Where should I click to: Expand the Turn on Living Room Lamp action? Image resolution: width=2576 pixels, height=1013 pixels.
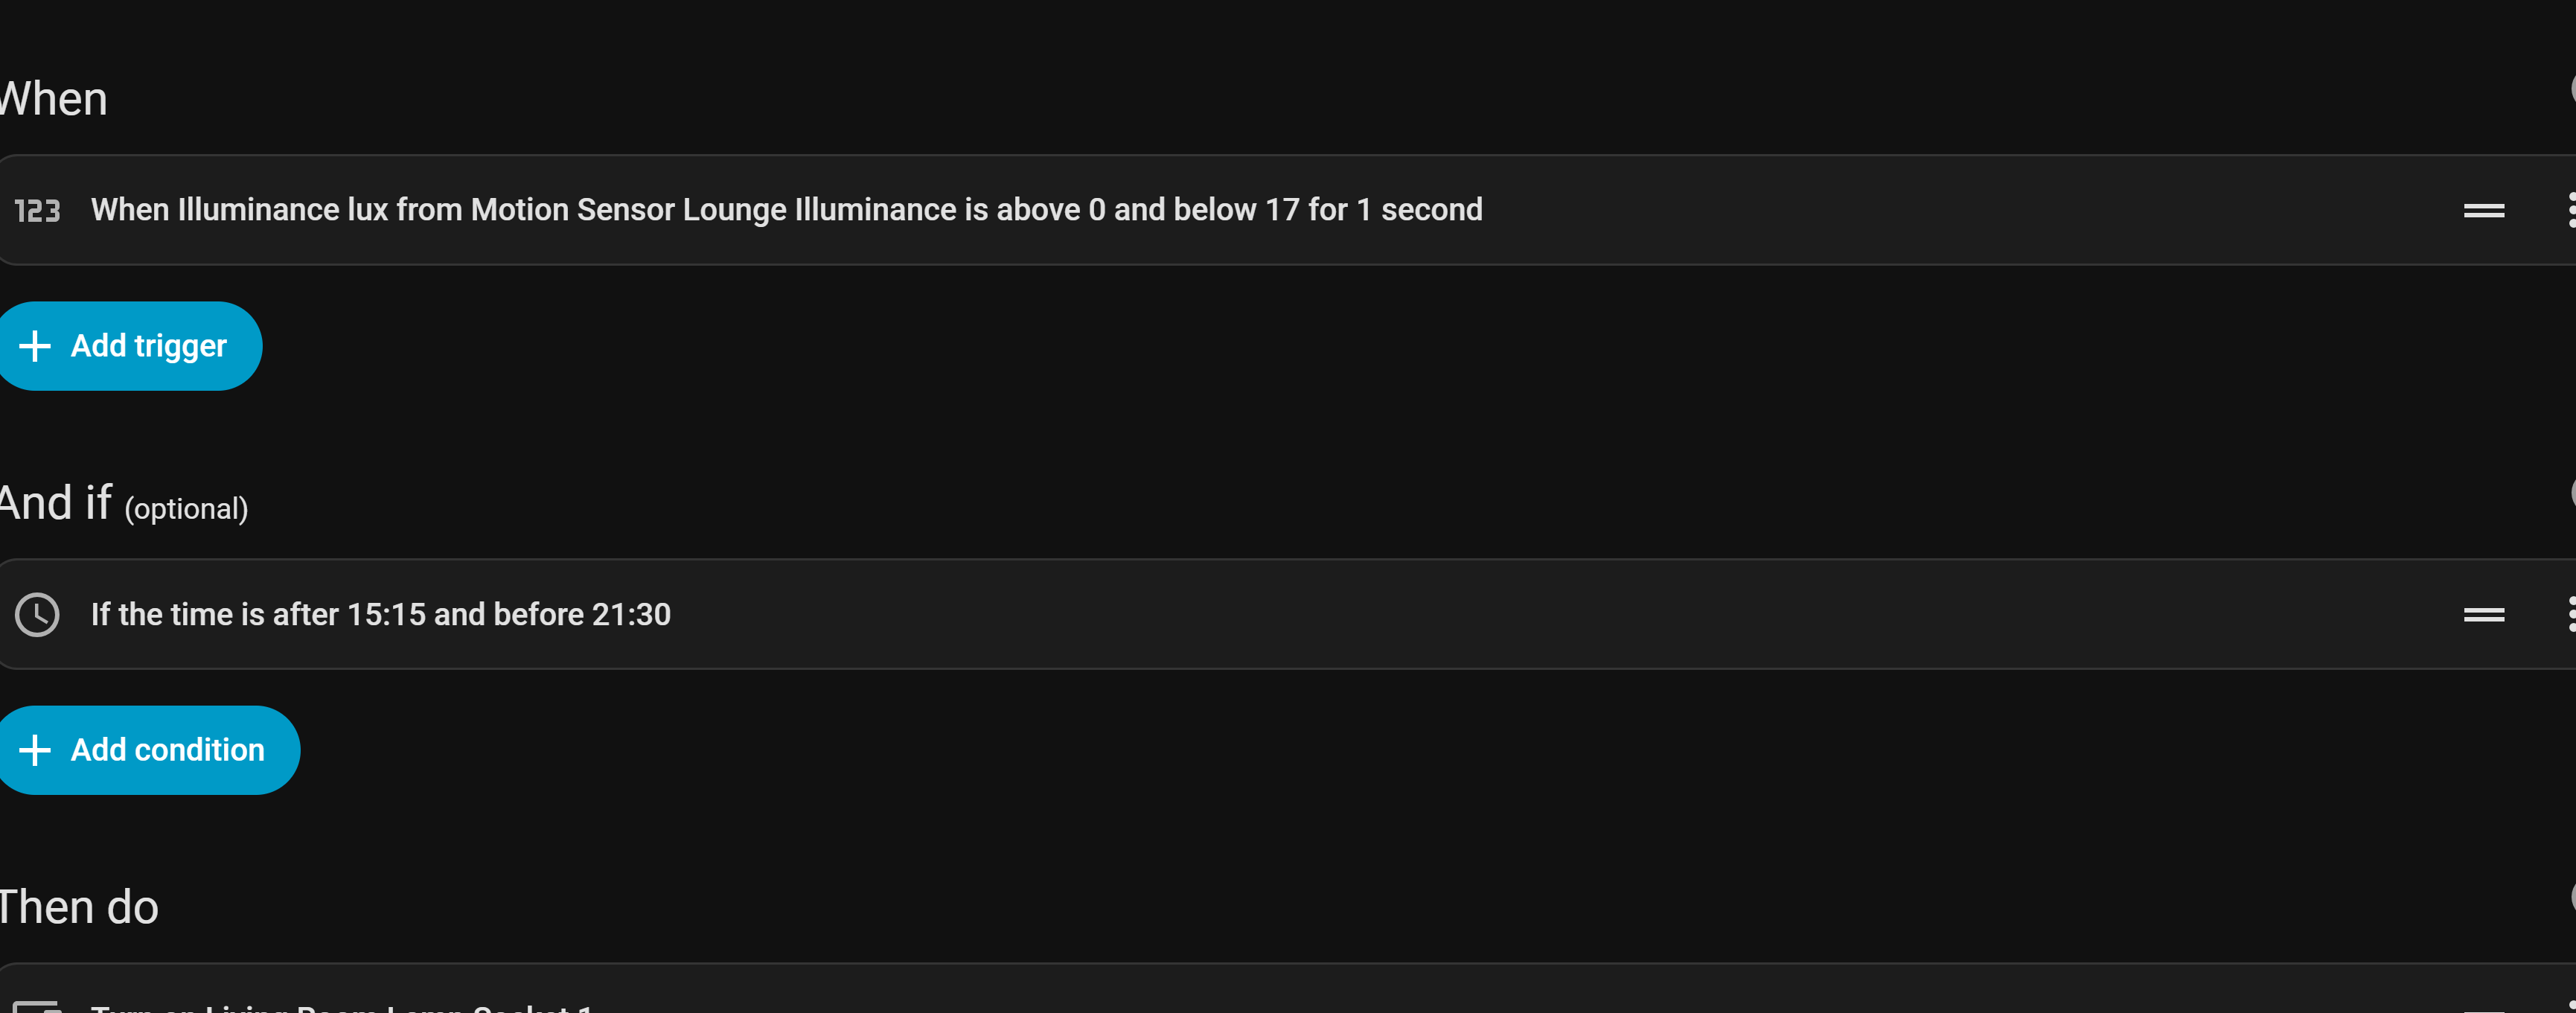pyautogui.click(x=342, y=1007)
